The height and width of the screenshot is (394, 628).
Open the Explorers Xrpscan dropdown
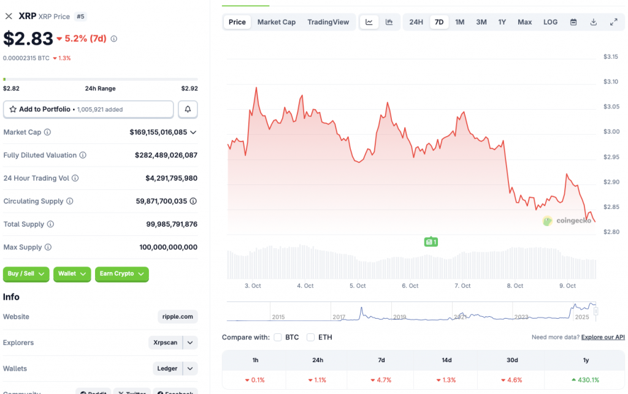coord(190,343)
